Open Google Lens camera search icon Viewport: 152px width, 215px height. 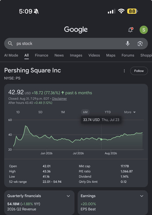[x=140, y=44]
